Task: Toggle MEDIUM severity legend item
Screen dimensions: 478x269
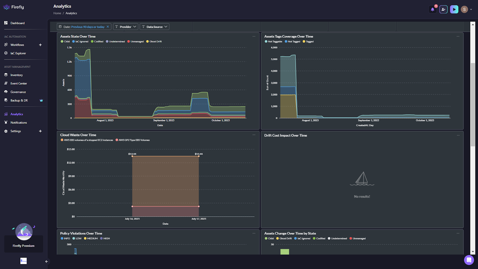Action: pyautogui.click(x=91, y=239)
